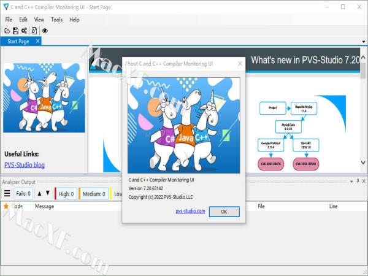
Task: Open Analyzer Output panel options dropdown
Action: coord(351,182)
